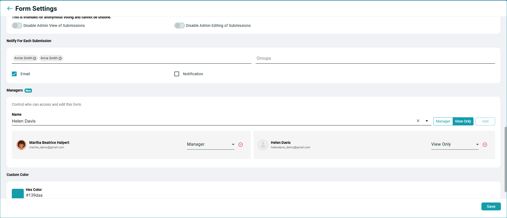Check the Notification checkbox
The height and width of the screenshot is (218, 507).
coord(177,74)
